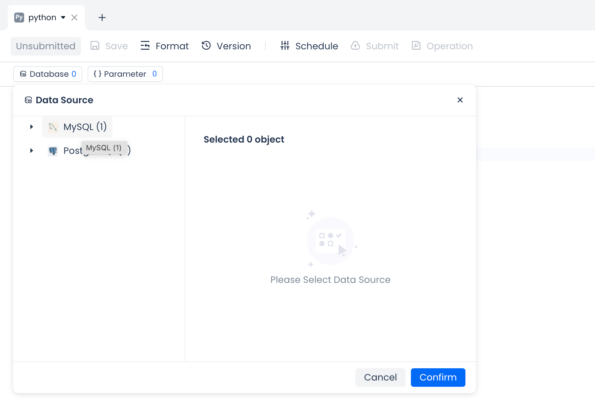This screenshot has width=595, height=403.
Task: Click the Format code icon
Action: click(145, 46)
